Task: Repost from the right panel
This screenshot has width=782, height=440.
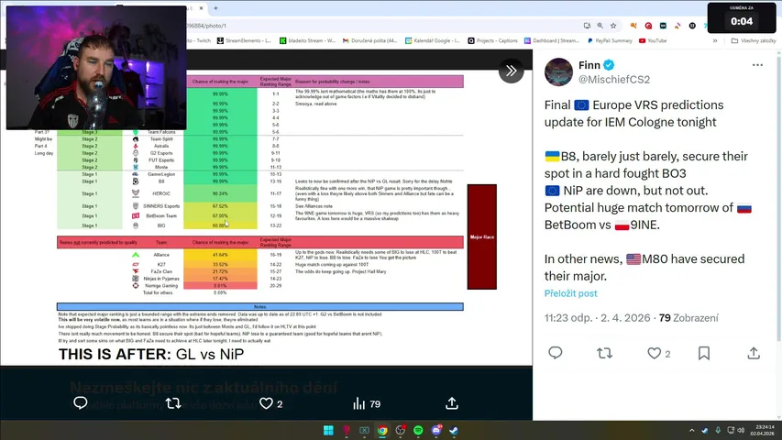Action: pyautogui.click(x=604, y=353)
